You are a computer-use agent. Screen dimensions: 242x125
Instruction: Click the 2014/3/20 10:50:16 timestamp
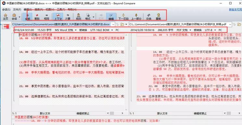tap(142, 30)
